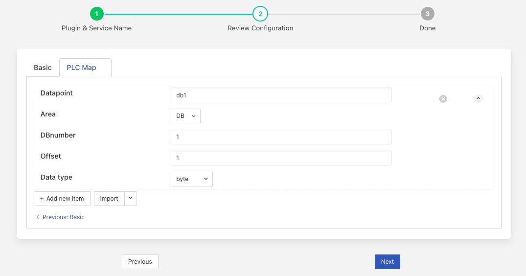Screen dimensions: 526x276
Task: Follow the Previous: Basic link
Action: (60, 217)
